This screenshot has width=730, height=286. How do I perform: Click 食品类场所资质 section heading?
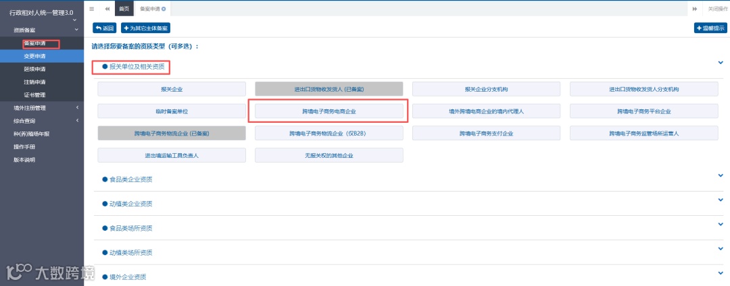tap(131, 229)
